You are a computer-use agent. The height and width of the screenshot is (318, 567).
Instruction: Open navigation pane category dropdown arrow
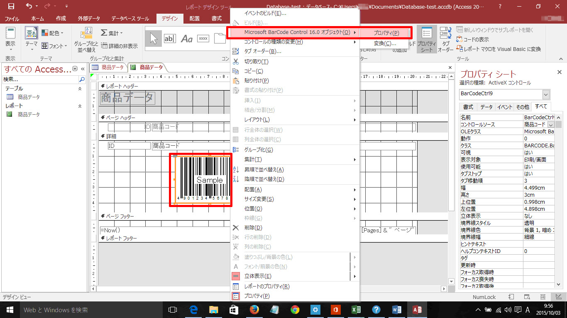click(x=75, y=69)
